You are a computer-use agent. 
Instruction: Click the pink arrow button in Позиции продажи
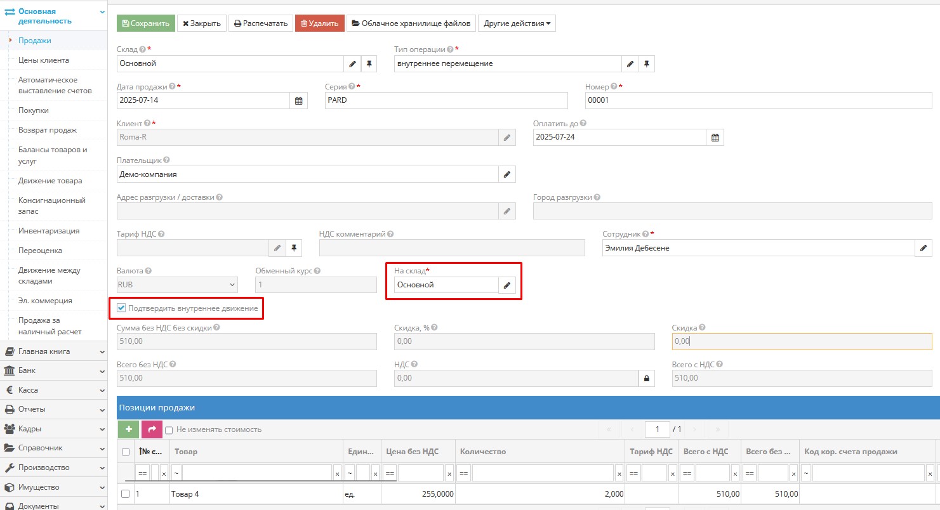152,429
